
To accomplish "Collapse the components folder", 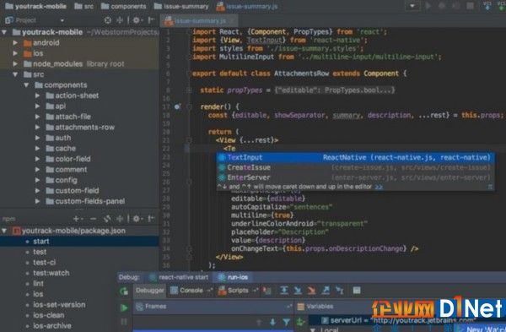I will [x=26, y=85].
